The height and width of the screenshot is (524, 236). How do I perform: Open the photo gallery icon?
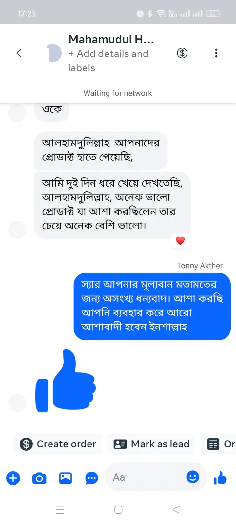[x=66, y=478]
